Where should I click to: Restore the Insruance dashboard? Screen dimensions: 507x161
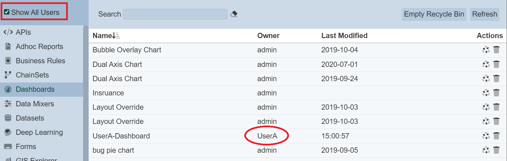pos(486,93)
